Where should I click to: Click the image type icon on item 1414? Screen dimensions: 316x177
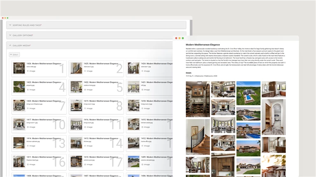pyautogui.click(x=28, y=146)
